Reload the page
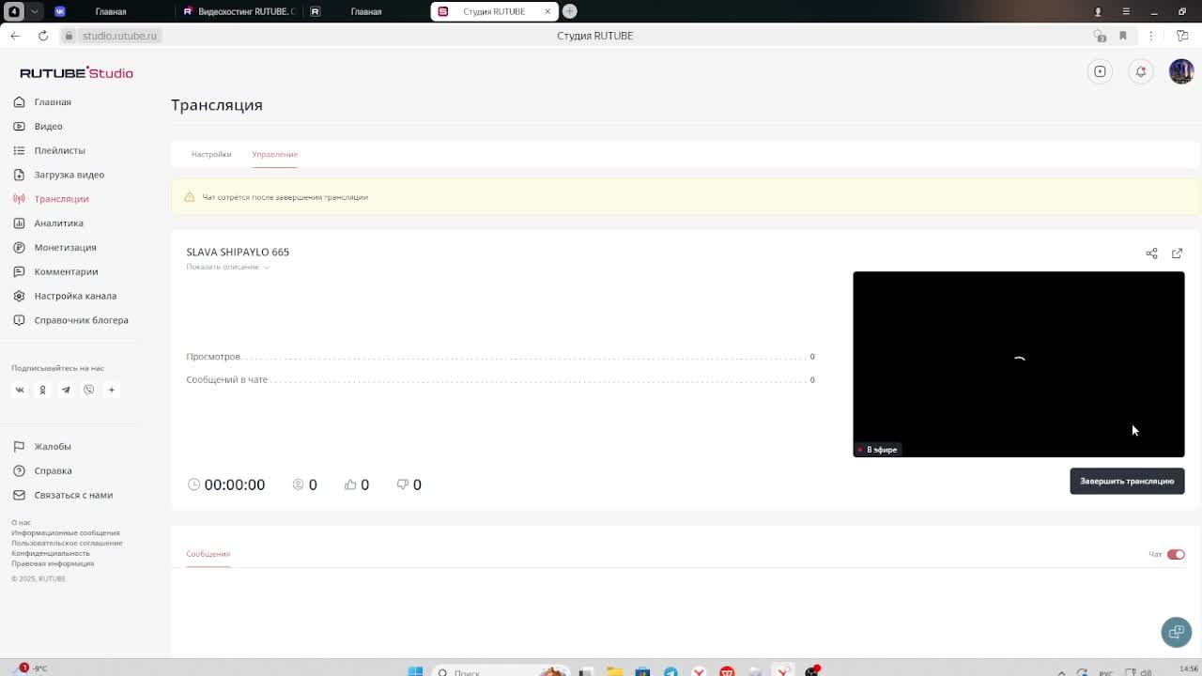This screenshot has height=676, width=1202. click(43, 36)
